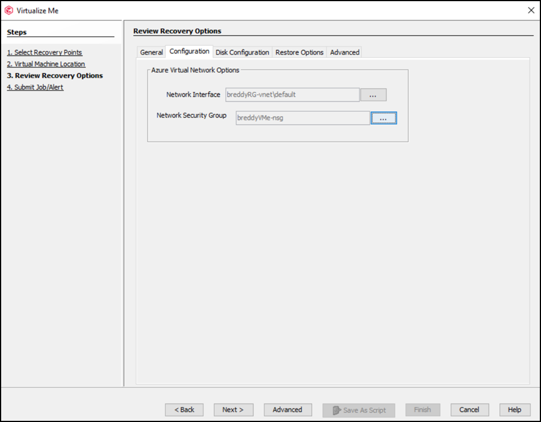This screenshot has height=422, width=541.
Task: Click the Back button
Action: (184, 409)
